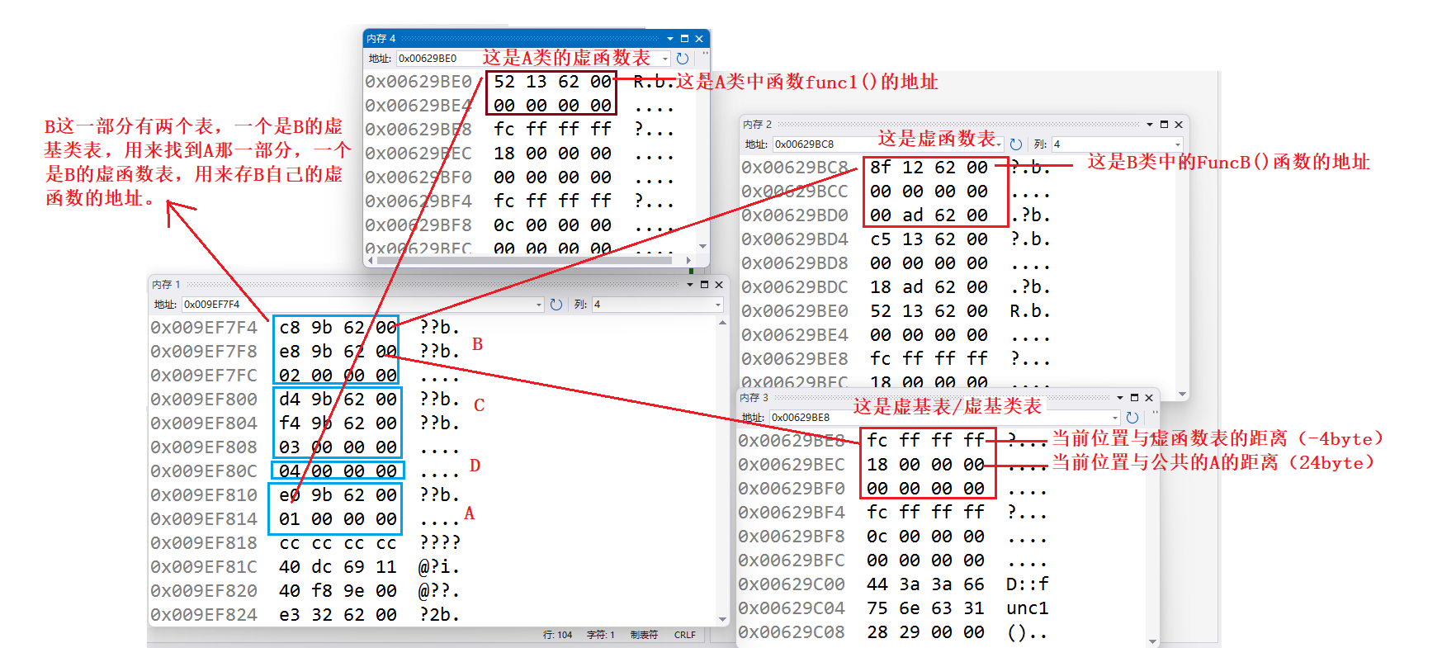Click the scroll-down arrow in 内存 4

coord(703,246)
